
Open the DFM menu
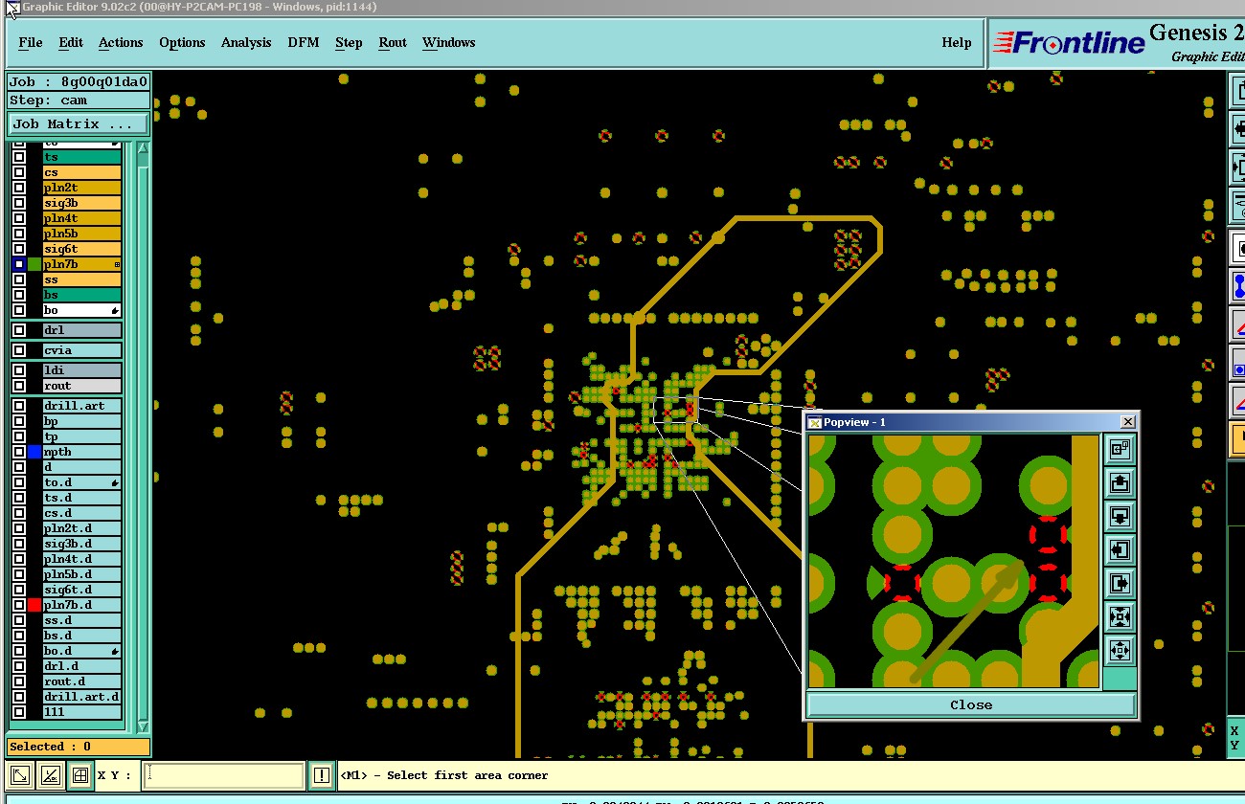coord(304,42)
